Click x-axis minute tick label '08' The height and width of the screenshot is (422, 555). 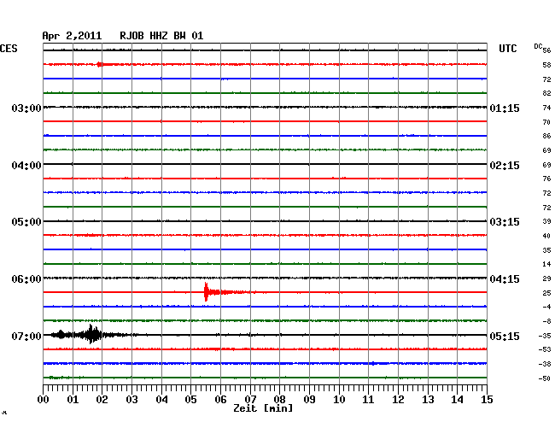[x=279, y=399]
